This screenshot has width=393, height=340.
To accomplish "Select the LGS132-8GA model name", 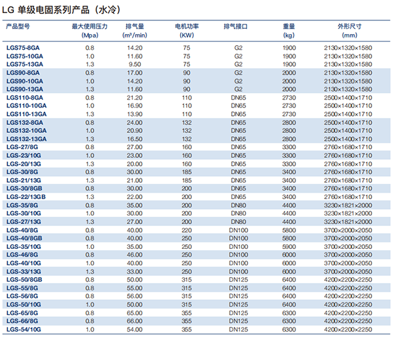I will pyautogui.click(x=25, y=123).
